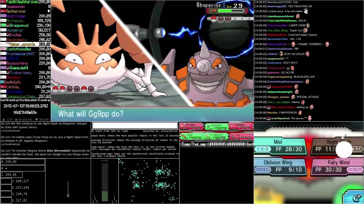Click the Evolem chat badge icon
Image resolution: width=364 pixels, height=204 pixels.
8,35
